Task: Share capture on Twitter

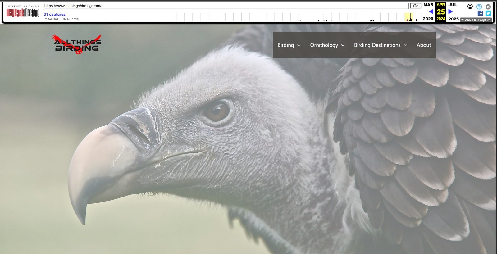Action: 488,13
